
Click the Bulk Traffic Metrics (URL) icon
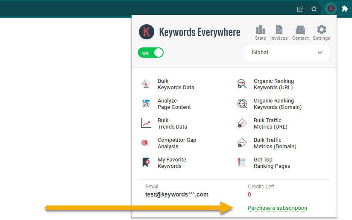[242, 123]
